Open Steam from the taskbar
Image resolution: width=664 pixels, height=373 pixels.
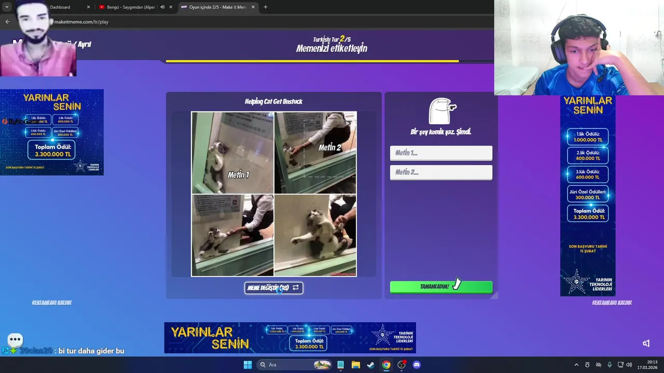(370, 365)
